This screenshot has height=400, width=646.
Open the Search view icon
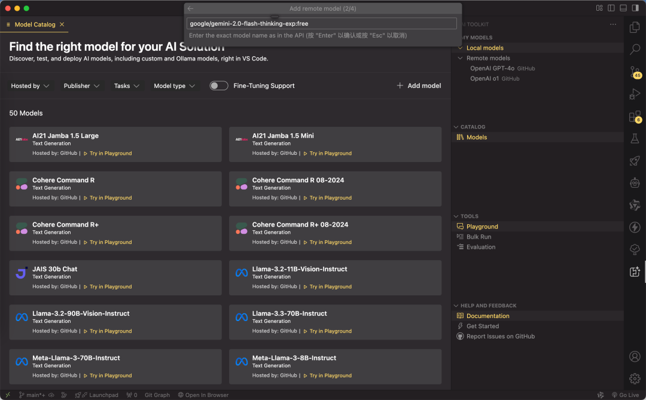coord(635,50)
